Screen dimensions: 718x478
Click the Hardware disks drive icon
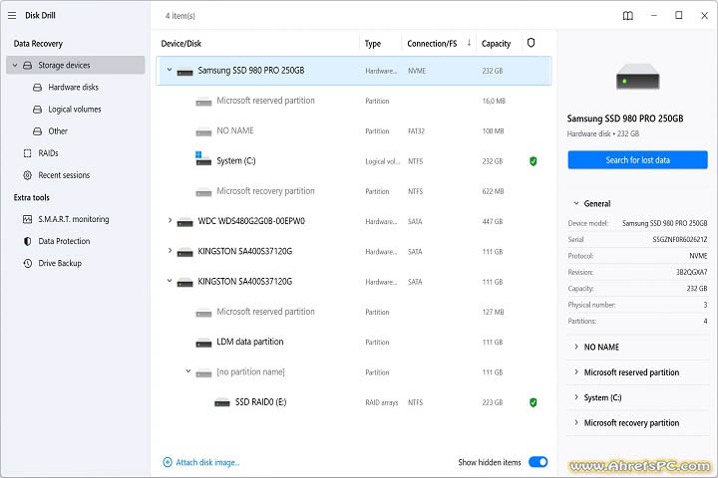pos(38,88)
